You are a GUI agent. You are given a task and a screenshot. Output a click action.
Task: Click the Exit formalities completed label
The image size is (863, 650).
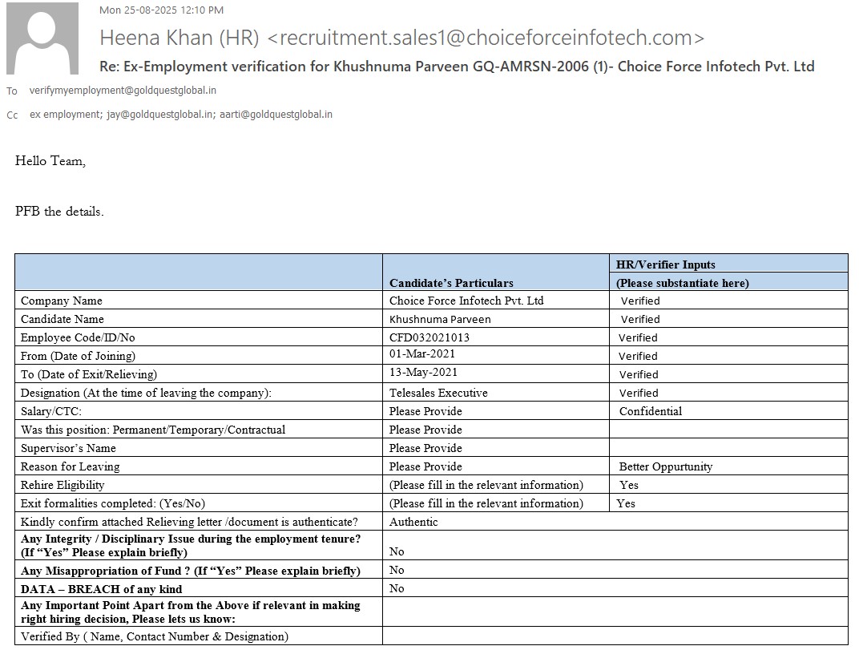[x=113, y=503]
